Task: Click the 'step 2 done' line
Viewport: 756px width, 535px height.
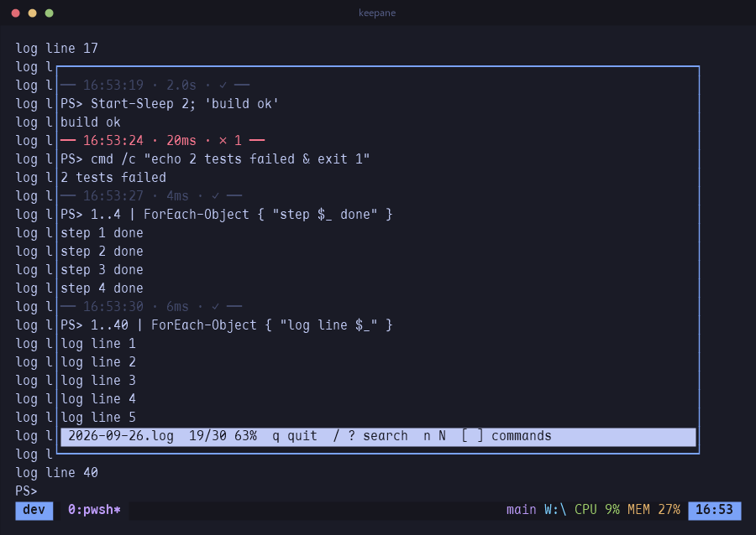Action: pyautogui.click(x=102, y=252)
